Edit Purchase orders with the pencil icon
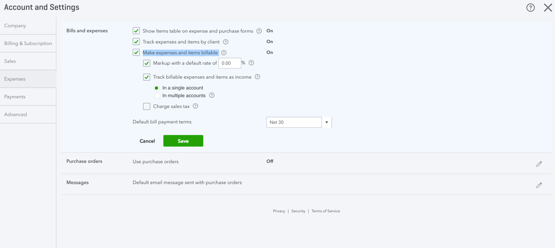This screenshot has height=248, width=555. click(538, 164)
